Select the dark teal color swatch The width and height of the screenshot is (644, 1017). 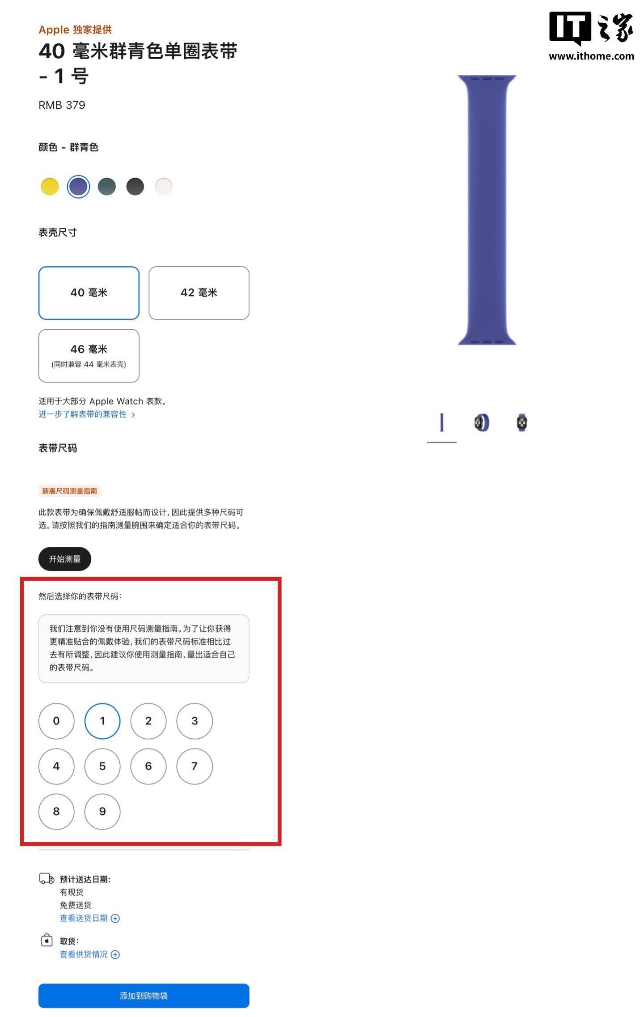[x=106, y=187]
